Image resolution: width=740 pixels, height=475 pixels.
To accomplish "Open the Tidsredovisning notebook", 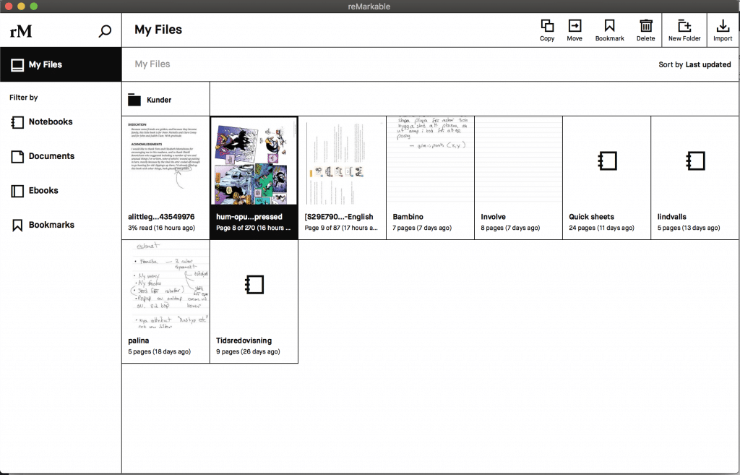I will [254, 285].
